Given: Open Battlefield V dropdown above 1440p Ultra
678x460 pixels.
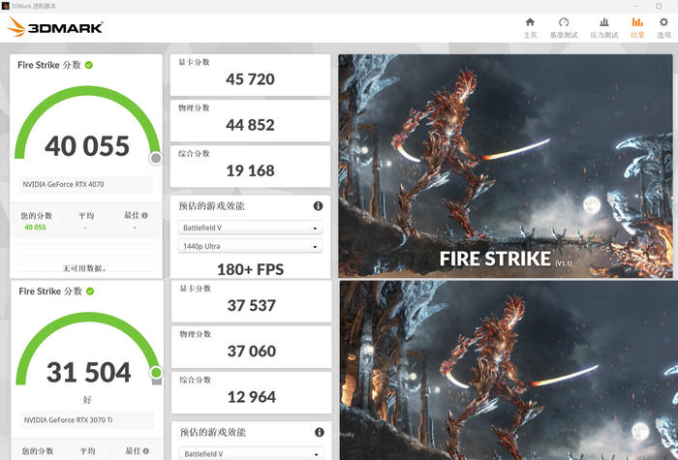Looking at the screenshot, I should 250,228.
